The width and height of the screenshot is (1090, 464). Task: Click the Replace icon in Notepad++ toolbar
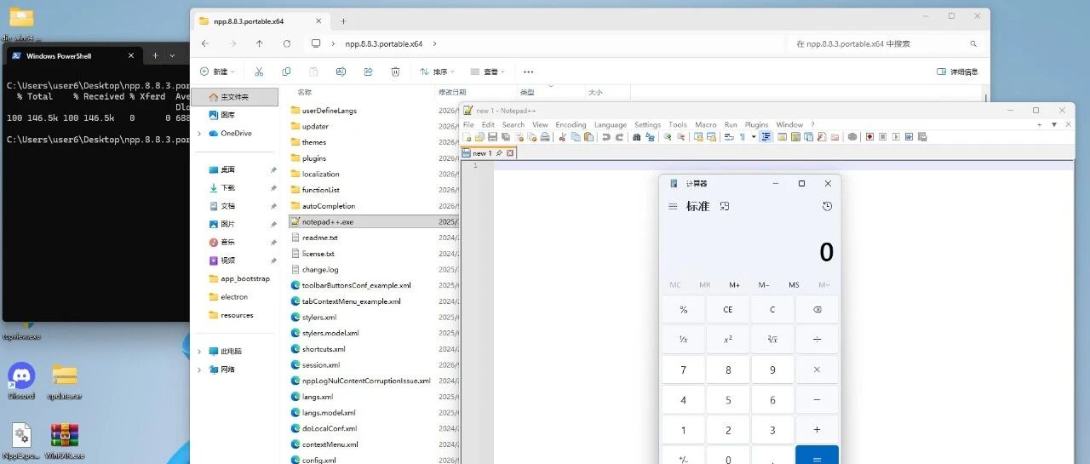pyautogui.click(x=650, y=136)
